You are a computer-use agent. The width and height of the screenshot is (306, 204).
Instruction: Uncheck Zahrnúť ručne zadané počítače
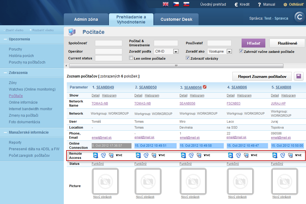pos(241,50)
